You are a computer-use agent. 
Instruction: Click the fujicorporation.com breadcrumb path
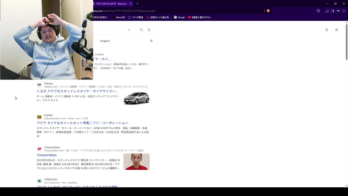tap(66, 118)
